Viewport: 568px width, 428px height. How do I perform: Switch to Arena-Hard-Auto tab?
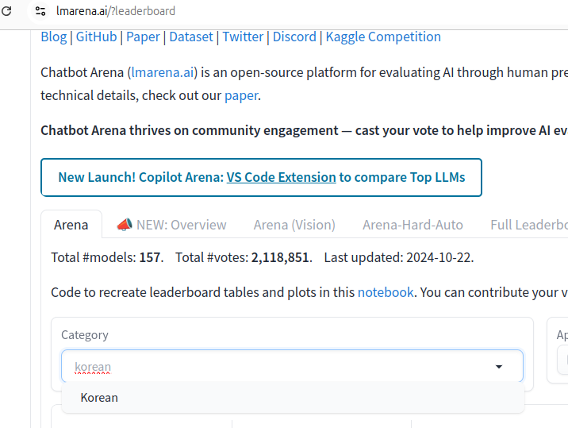(413, 225)
